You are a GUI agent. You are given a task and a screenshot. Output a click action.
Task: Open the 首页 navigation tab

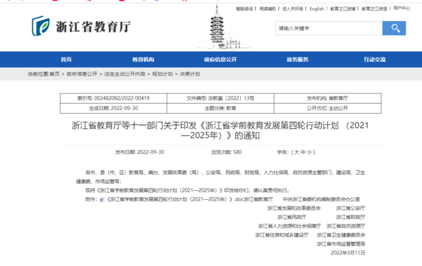pyautogui.click(x=66, y=60)
